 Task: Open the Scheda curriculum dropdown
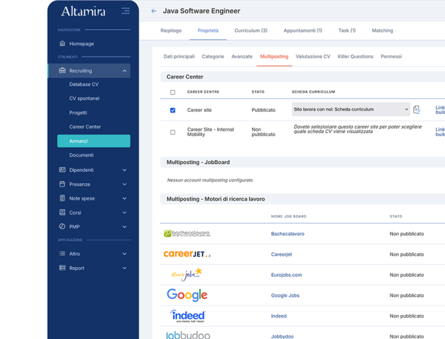[350, 110]
